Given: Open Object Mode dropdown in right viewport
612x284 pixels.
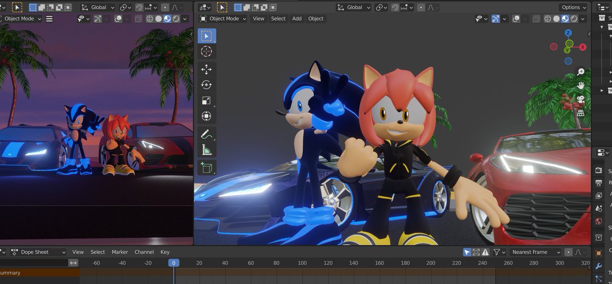Looking at the screenshot, I should coord(223,19).
